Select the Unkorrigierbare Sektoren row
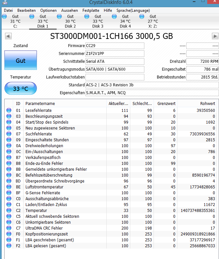219x259 pixels. click(111, 222)
